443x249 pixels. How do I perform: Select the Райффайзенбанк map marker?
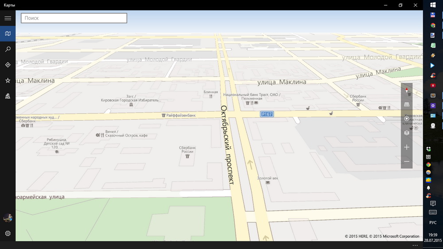pyautogui.click(x=179, y=115)
